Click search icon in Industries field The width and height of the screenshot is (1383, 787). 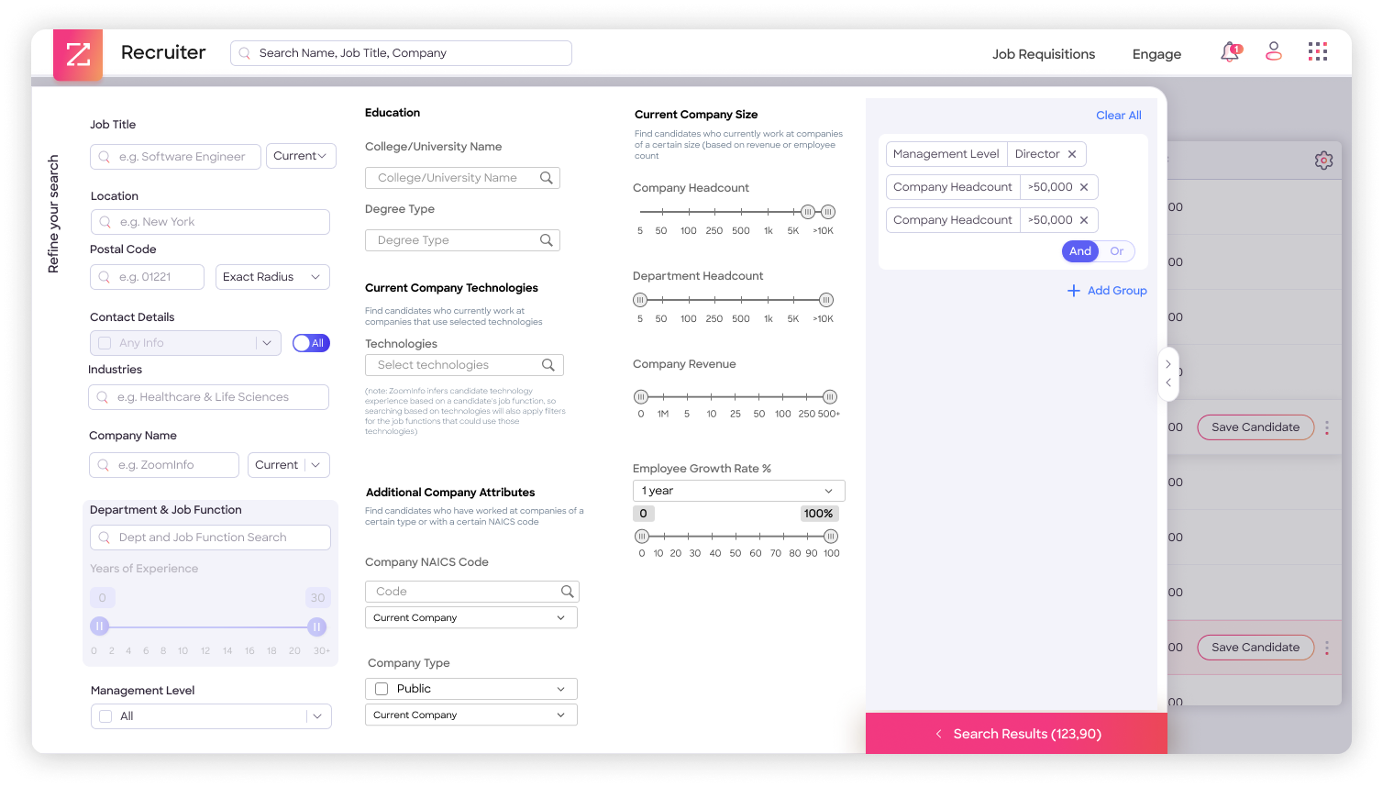(x=103, y=397)
